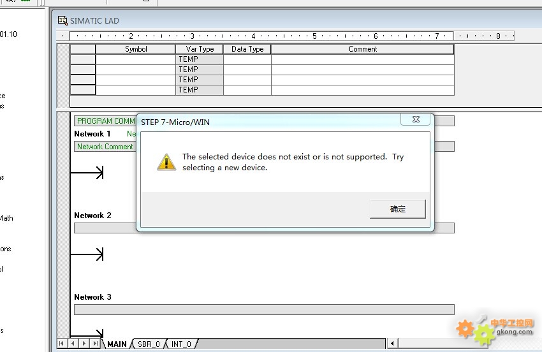The image size is (542, 352).
Task: Click the first row TEMP cell
Action: tap(200, 59)
